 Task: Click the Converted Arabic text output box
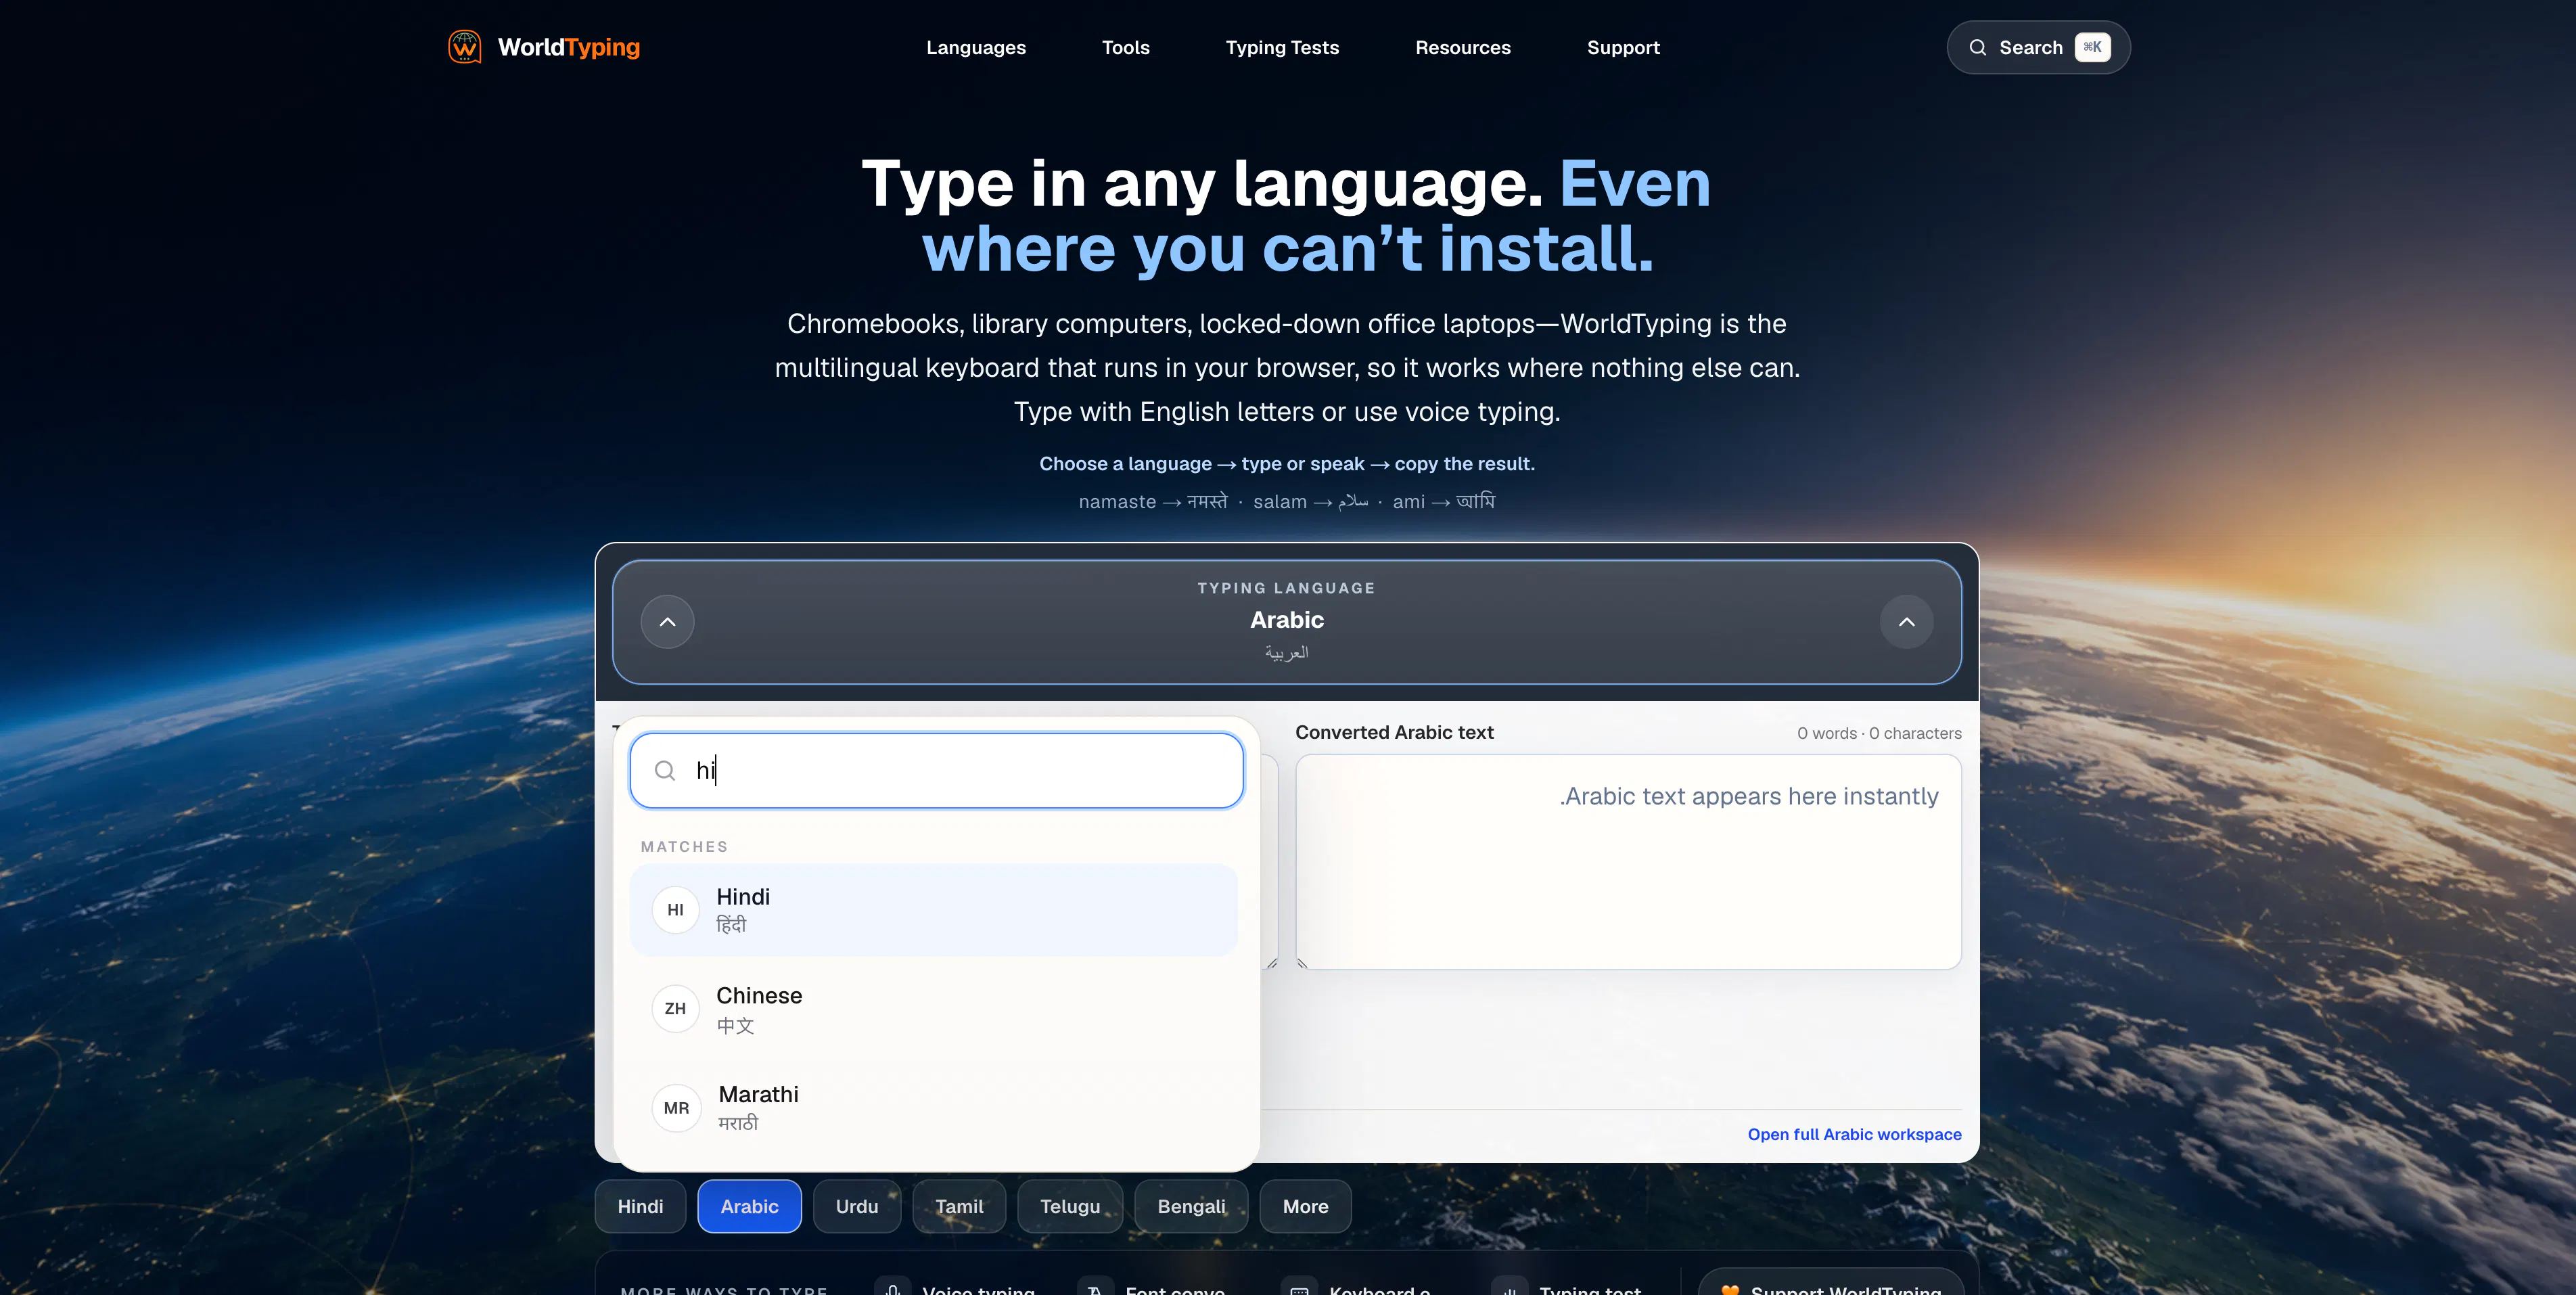(1628, 861)
